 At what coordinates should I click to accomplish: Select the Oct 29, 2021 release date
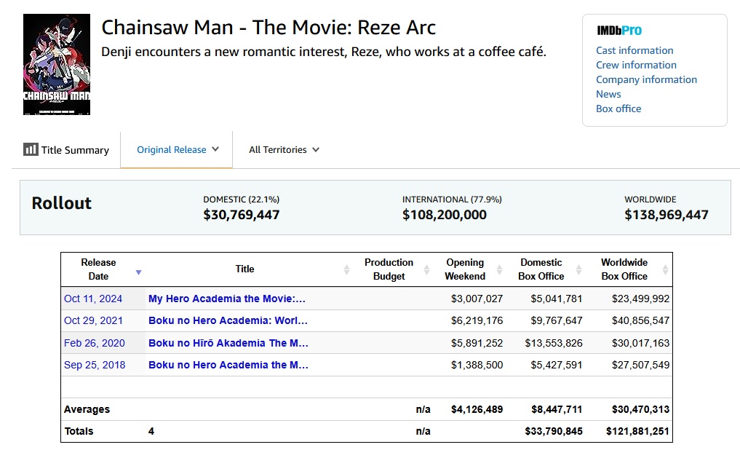93,320
